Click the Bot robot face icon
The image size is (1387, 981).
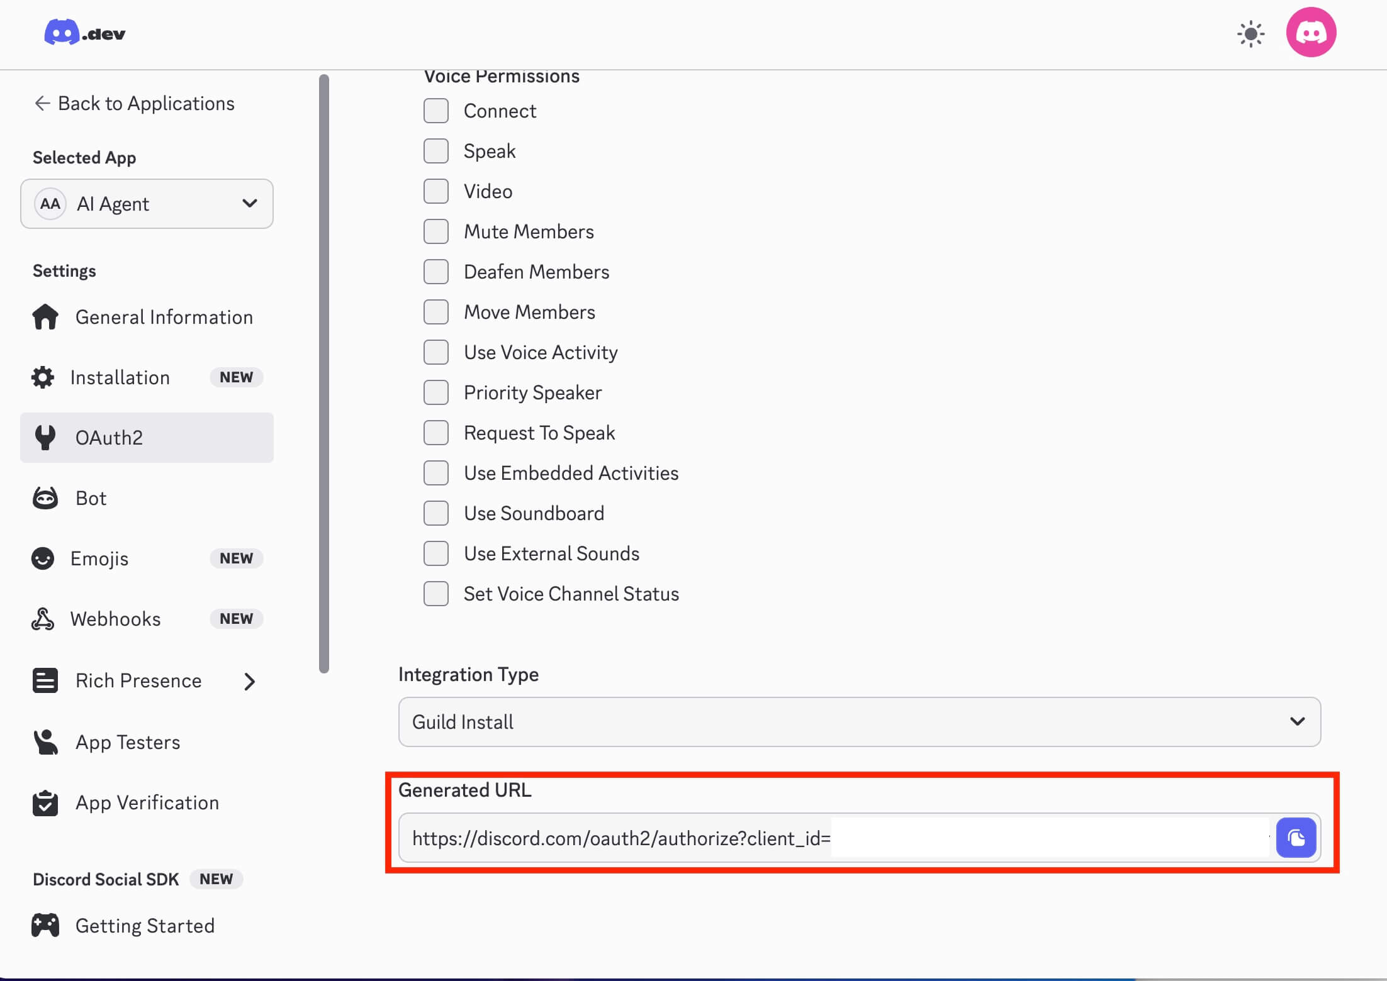[45, 498]
